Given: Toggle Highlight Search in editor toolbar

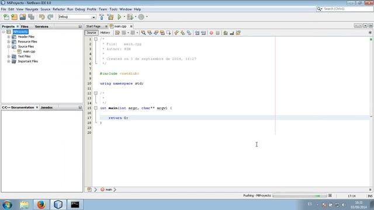Looking at the screenshot, I should tap(162, 33).
